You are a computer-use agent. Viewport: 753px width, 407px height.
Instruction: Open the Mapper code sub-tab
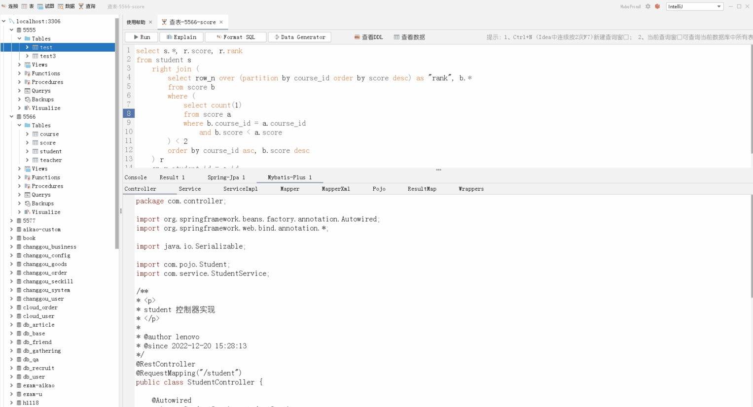pyautogui.click(x=290, y=189)
